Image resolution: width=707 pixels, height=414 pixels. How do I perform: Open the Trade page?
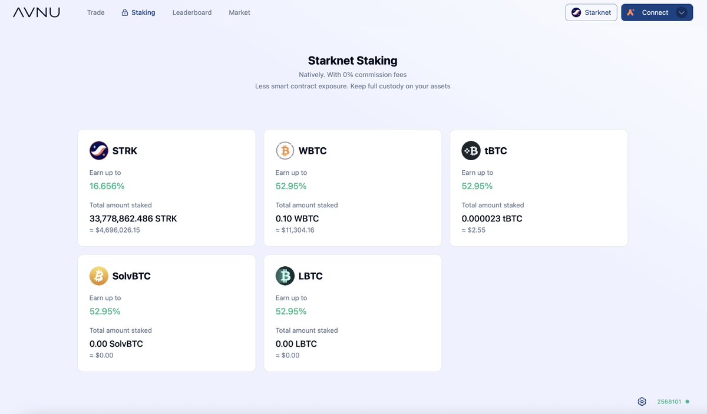pos(95,12)
